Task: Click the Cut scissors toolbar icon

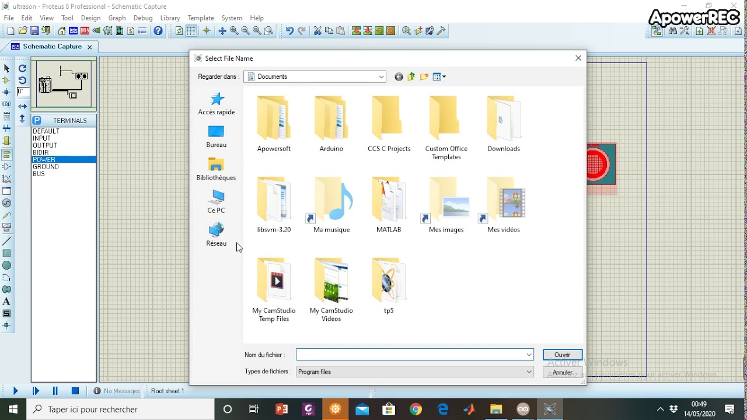Action: pyautogui.click(x=317, y=31)
